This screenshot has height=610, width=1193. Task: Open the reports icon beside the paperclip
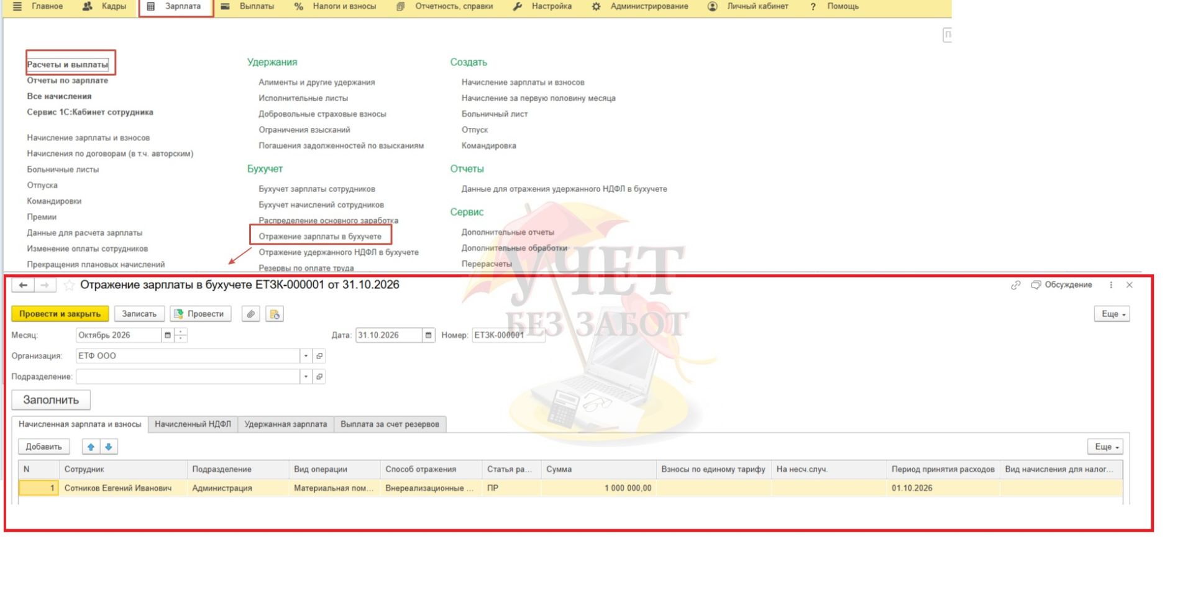275,314
